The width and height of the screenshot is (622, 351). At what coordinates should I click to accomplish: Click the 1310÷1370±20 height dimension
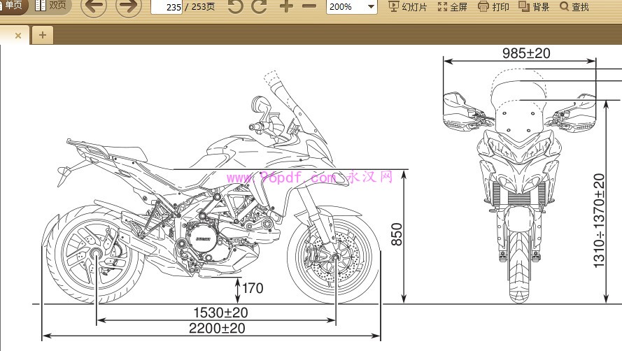(599, 220)
